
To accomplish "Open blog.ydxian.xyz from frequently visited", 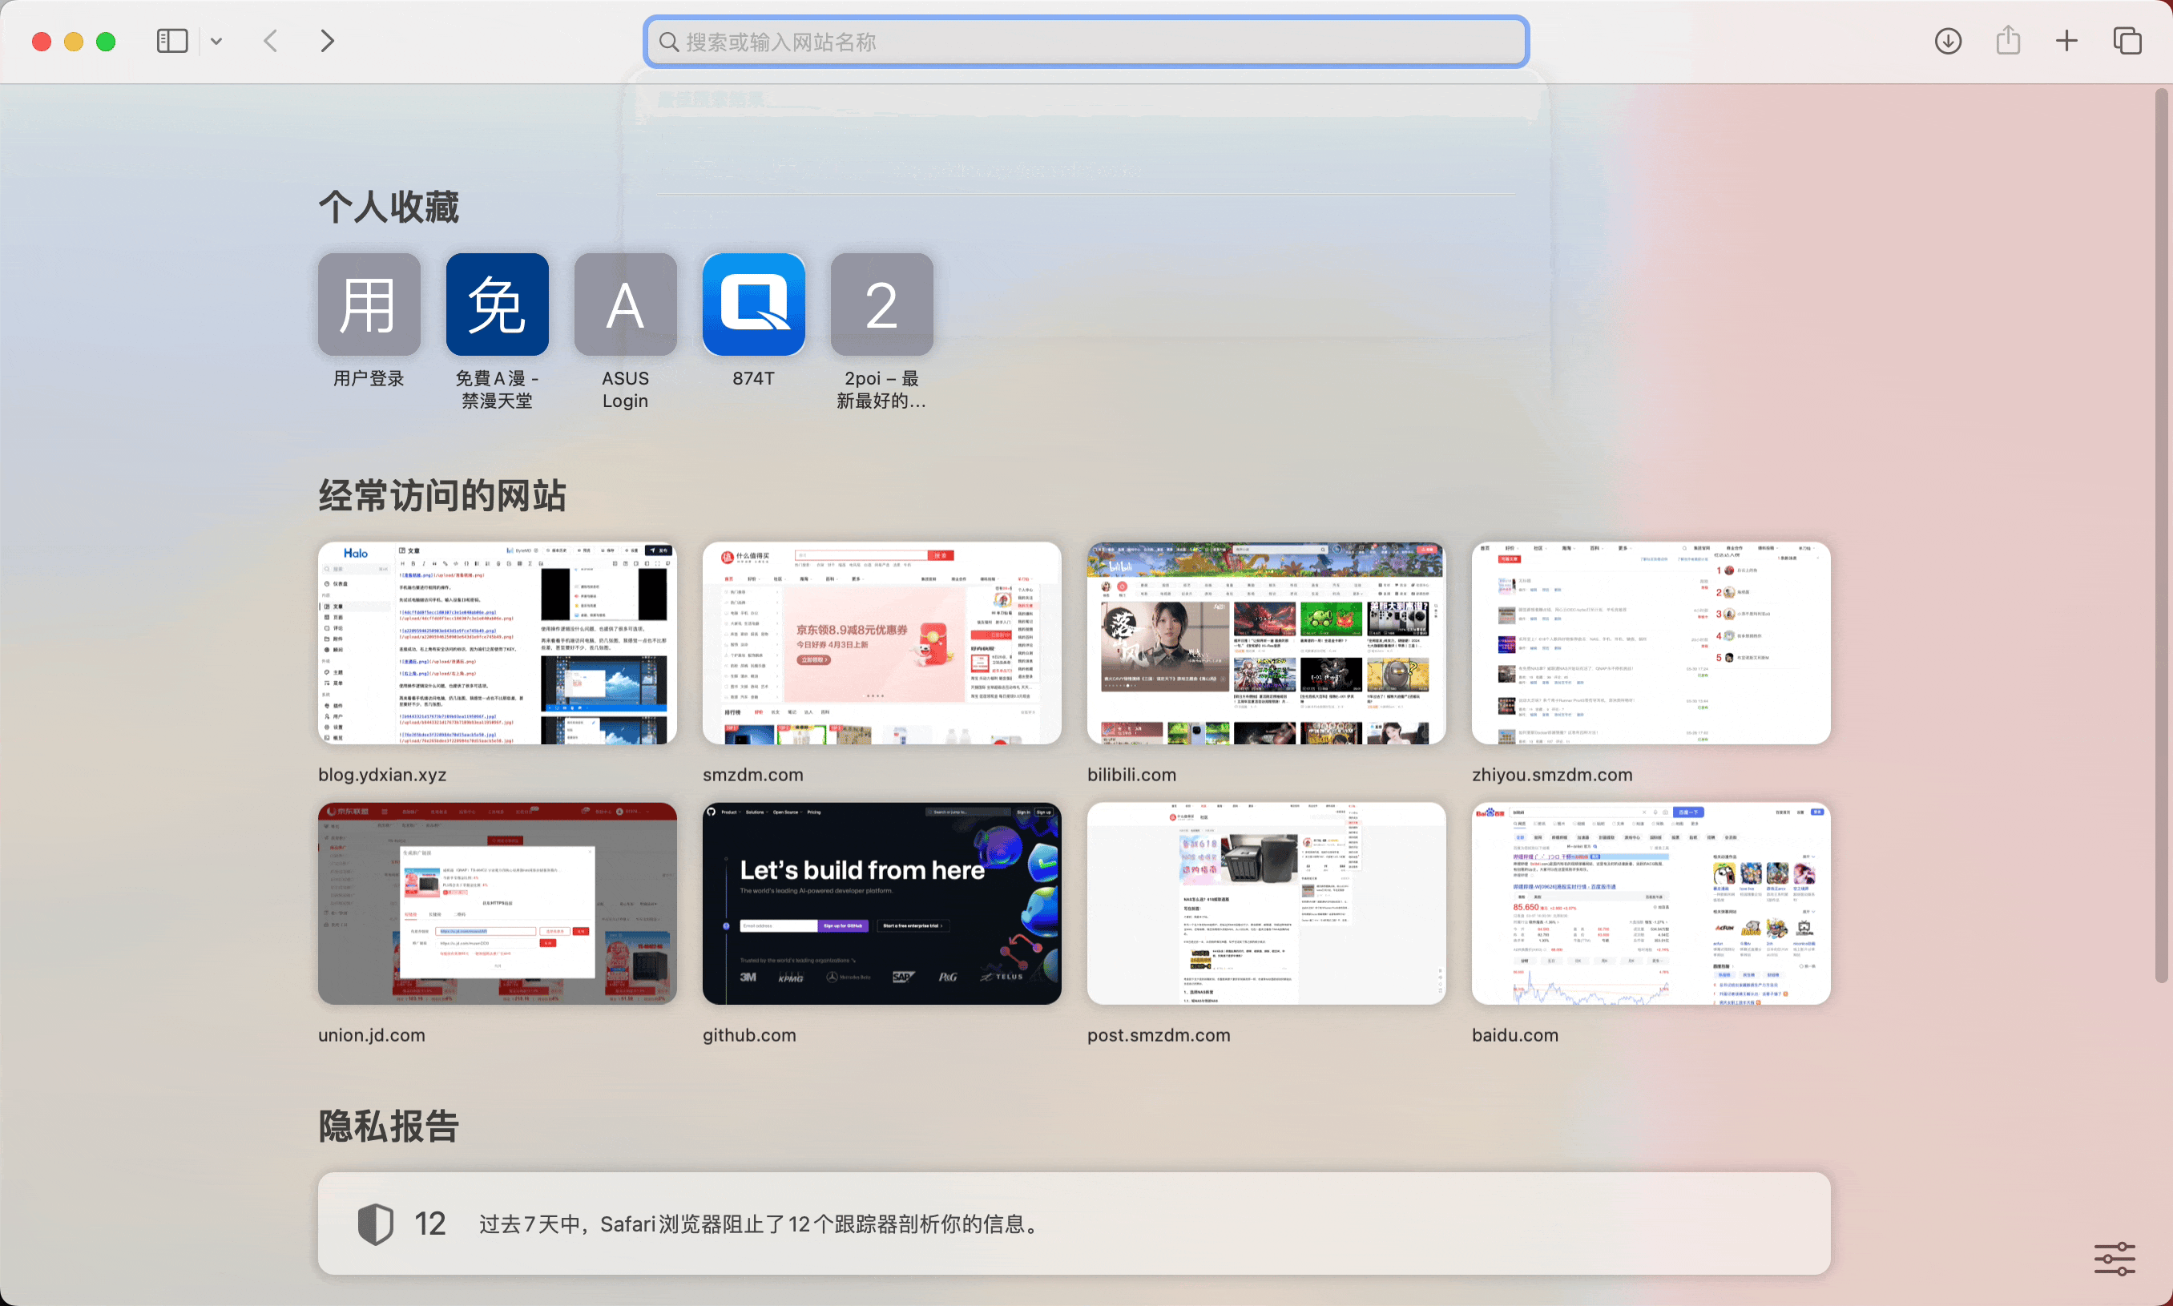I will click(x=497, y=643).
